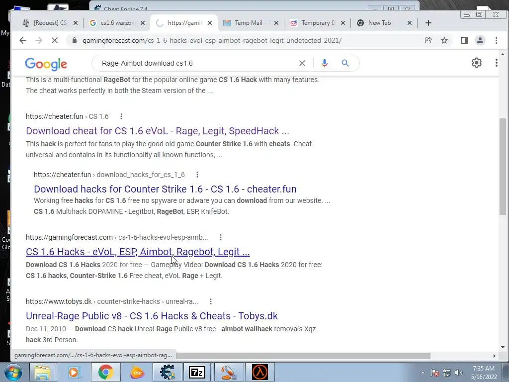Click the taskbar clock showing 7:35 AM

484,373
